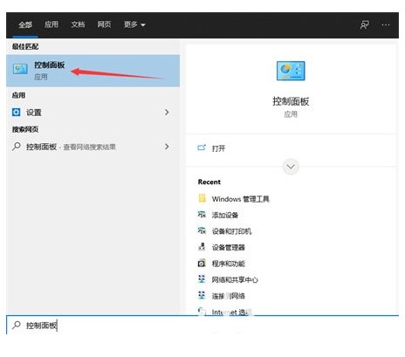
Task: Open the 更多 dropdown menu
Action: pyautogui.click(x=134, y=24)
